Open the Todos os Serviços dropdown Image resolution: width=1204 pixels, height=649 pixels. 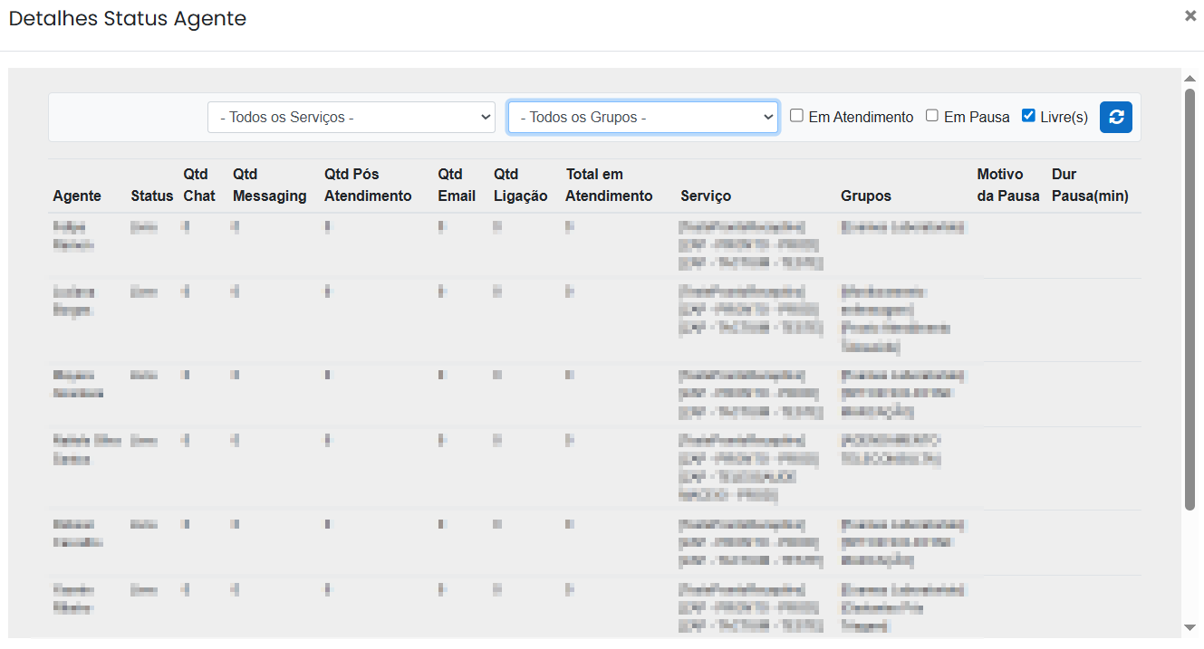click(351, 118)
